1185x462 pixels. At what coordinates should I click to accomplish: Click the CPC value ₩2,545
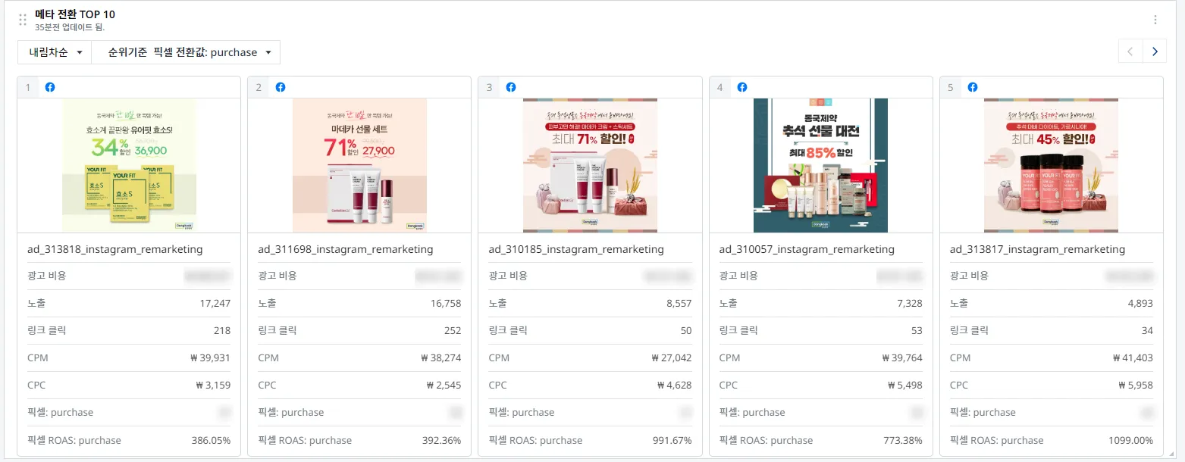[x=444, y=385]
